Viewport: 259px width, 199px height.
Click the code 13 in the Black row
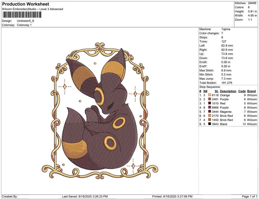[244, 124]
